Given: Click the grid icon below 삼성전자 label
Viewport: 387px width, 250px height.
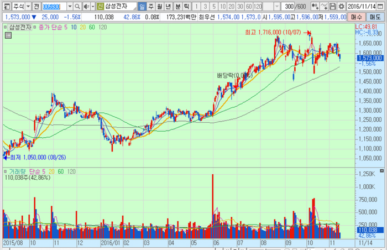Looking at the screenshot, I should [8, 35].
